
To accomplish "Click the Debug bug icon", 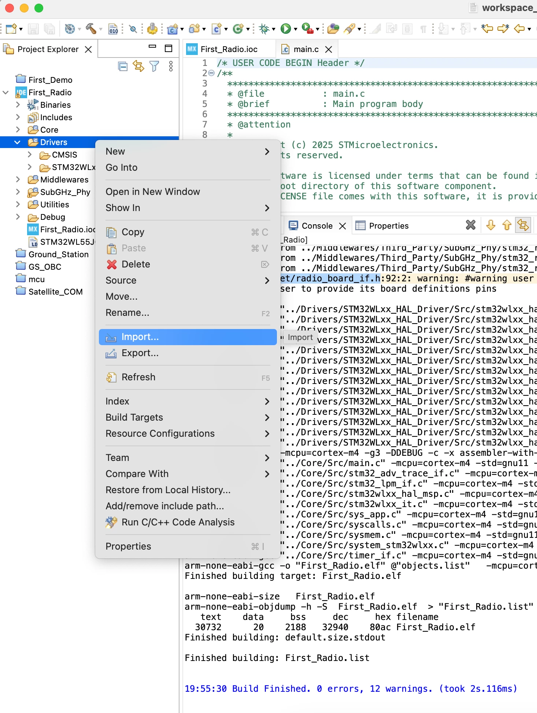I will tap(264, 29).
